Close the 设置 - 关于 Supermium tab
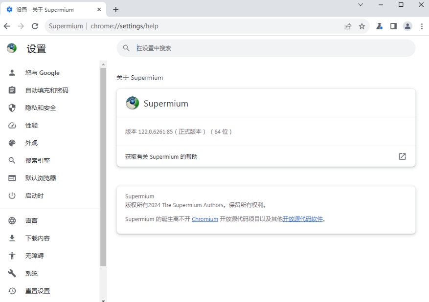The height and width of the screenshot is (302, 429). coord(99,10)
